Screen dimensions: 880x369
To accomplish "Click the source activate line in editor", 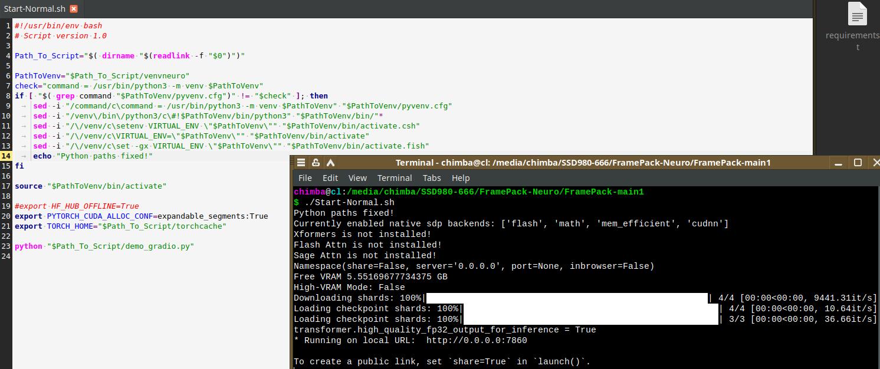I will pos(91,186).
